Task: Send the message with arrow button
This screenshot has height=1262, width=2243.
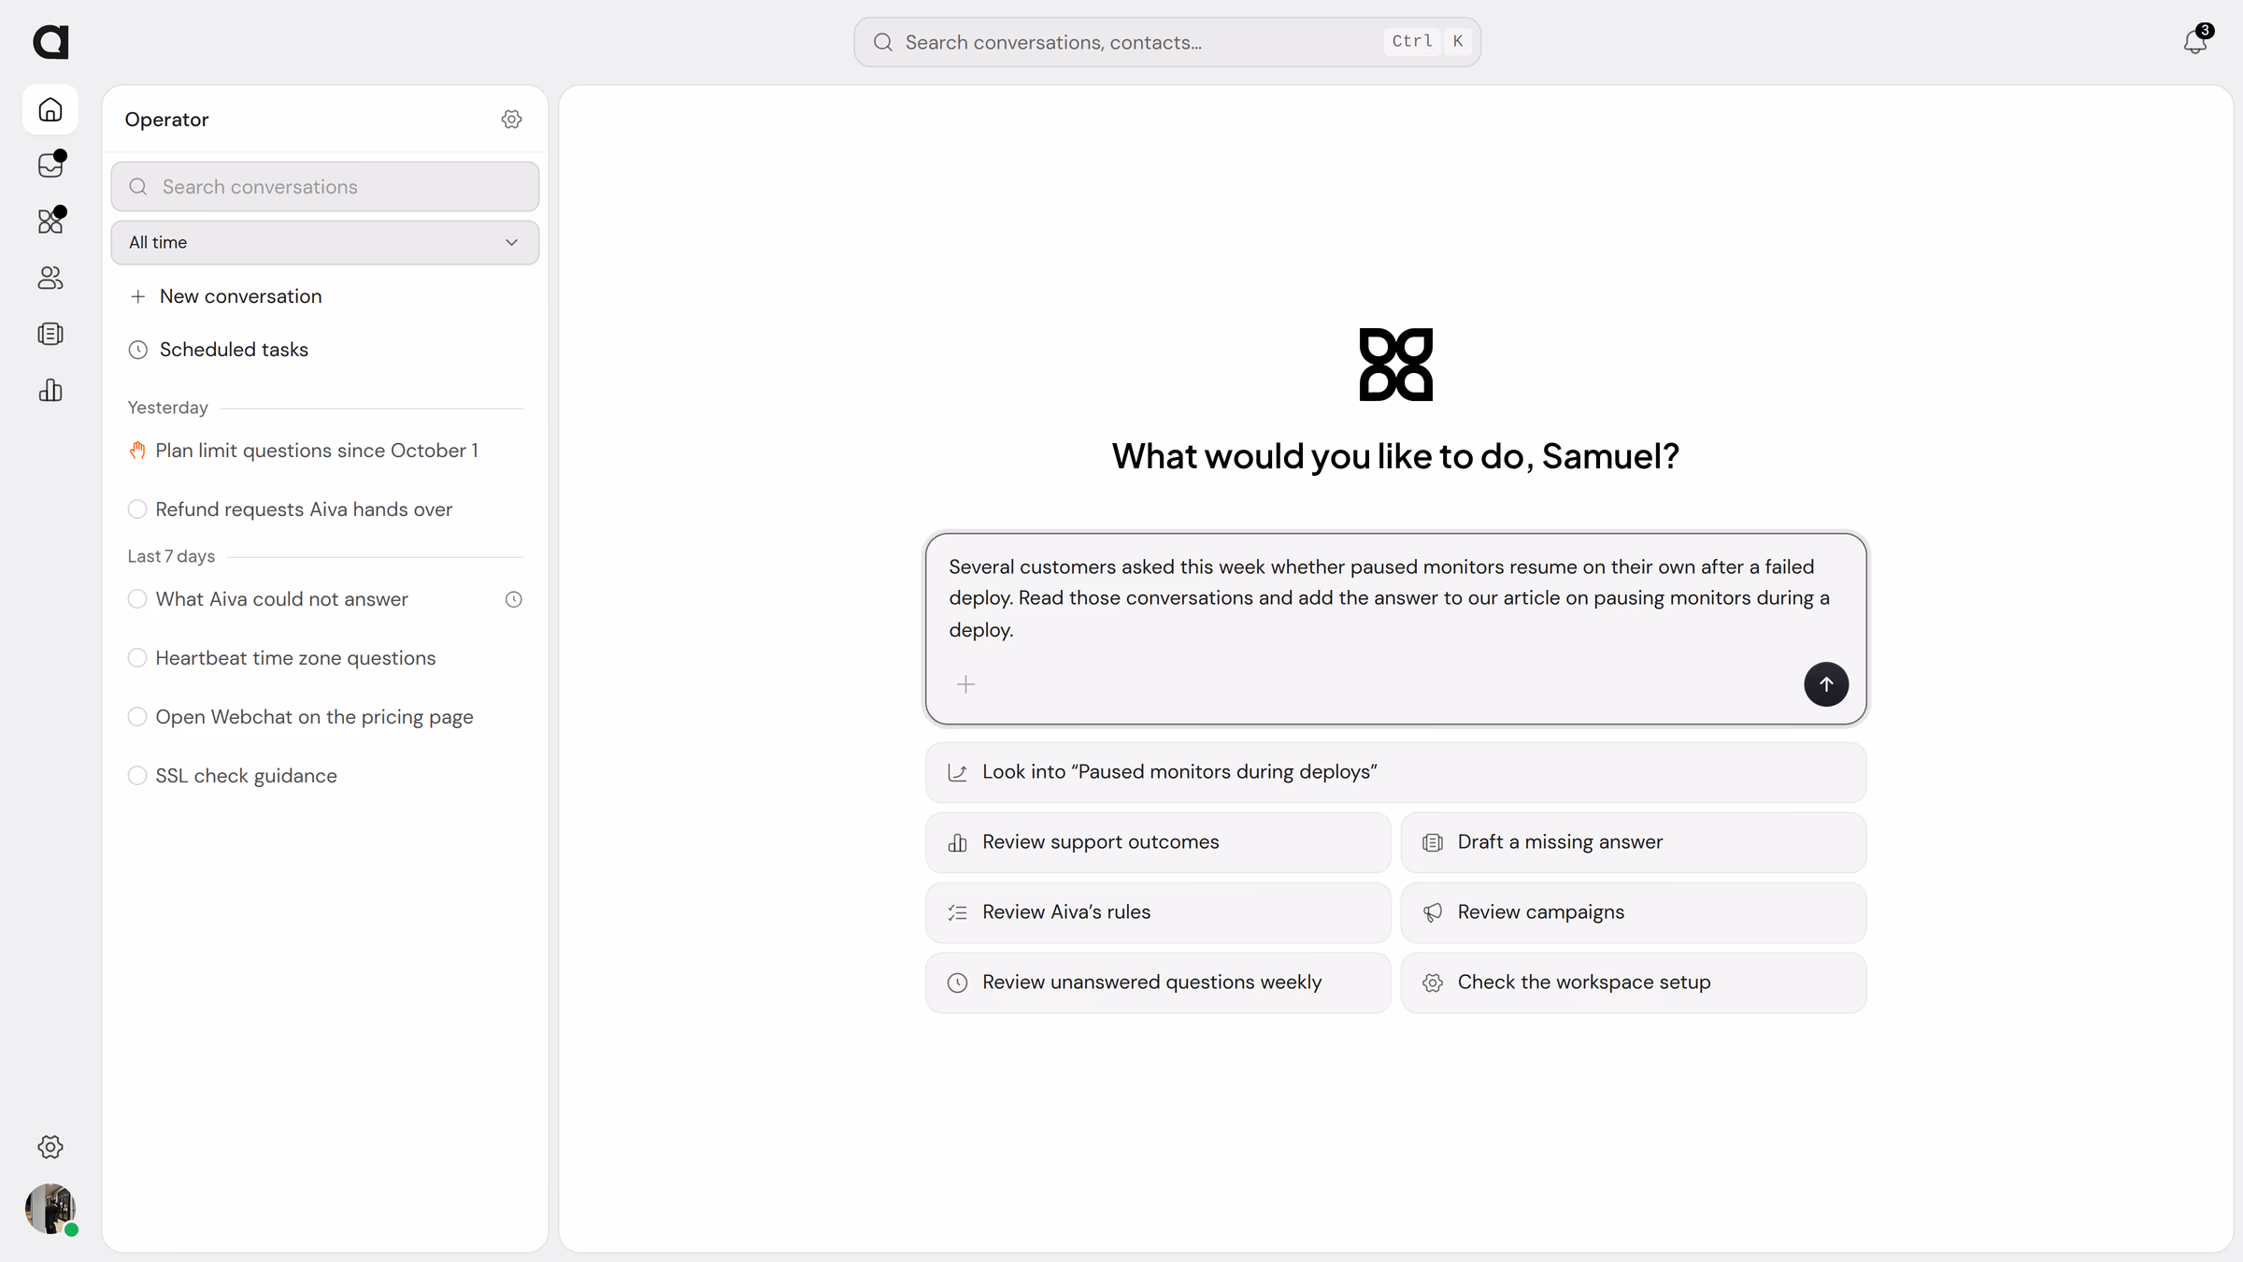Action: [1825, 684]
